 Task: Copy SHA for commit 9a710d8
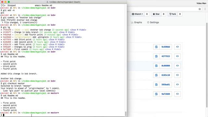click(x=156, y=94)
